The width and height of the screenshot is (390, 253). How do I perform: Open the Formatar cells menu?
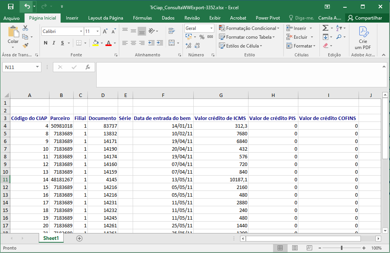coord(301,46)
